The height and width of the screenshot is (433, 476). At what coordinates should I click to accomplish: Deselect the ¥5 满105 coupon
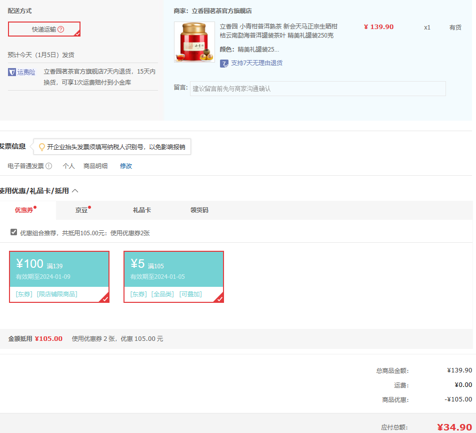[x=173, y=277]
